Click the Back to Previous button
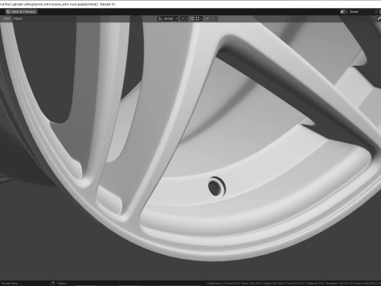The image size is (381, 286). (21, 12)
